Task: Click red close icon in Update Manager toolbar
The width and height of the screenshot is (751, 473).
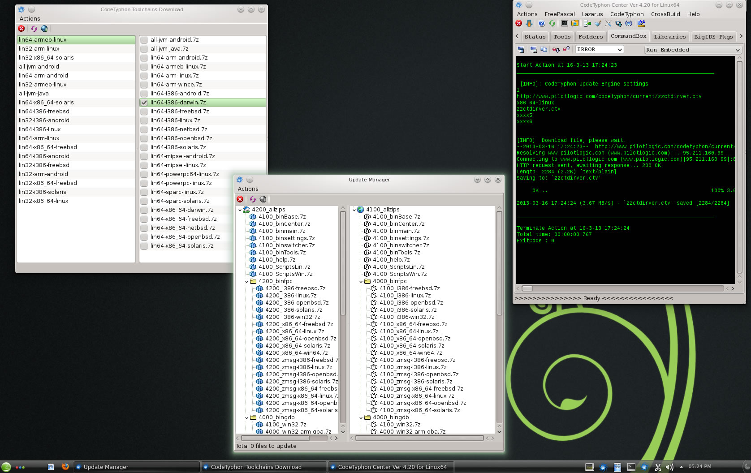Action: [x=240, y=199]
